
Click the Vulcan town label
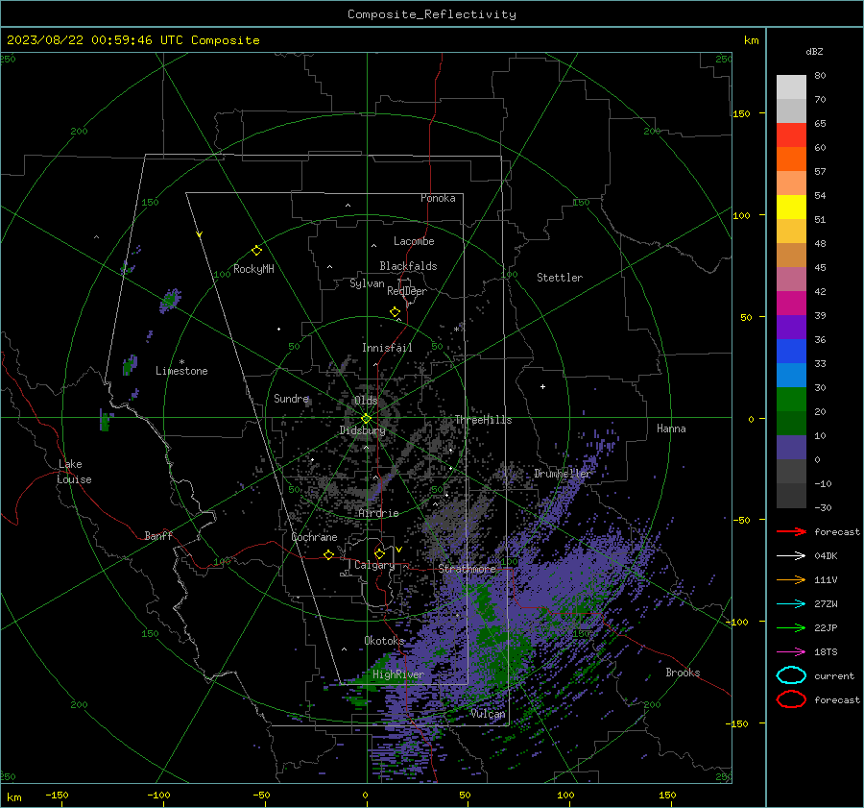(489, 714)
